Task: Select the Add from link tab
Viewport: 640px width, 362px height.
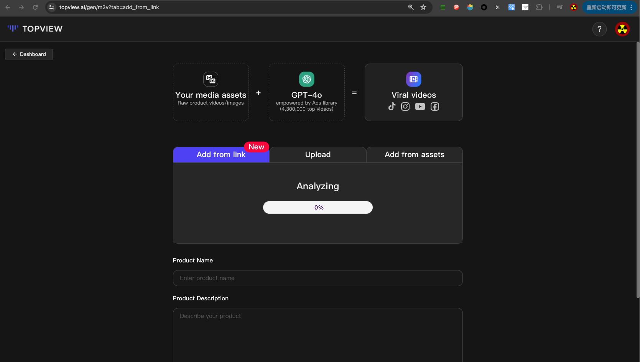Action: point(221,155)
